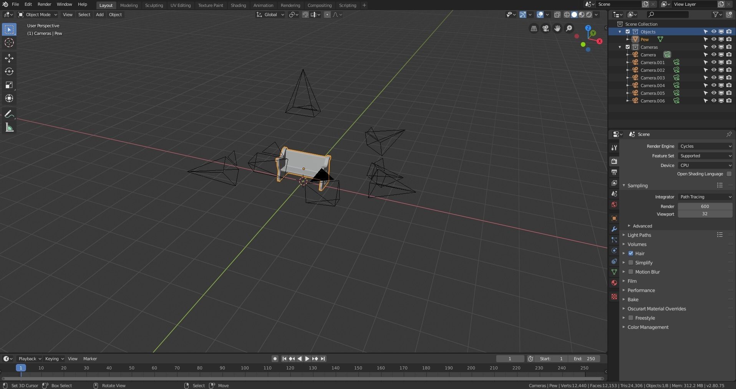This screenshot has height=389, width=736.
Task: Open the Feature Set dropdown
Action: pyautogui.click(x=705, y=156)
